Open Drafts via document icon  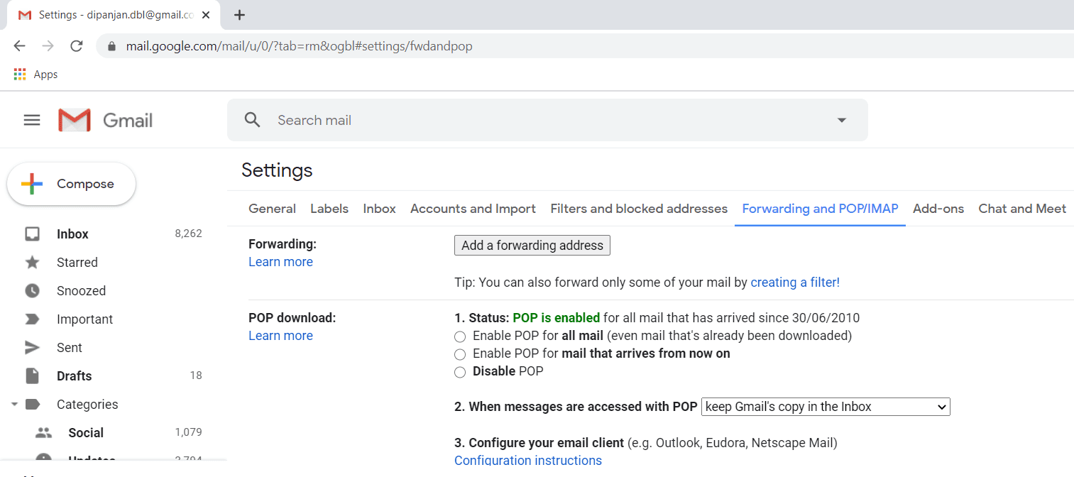(32, 375)
